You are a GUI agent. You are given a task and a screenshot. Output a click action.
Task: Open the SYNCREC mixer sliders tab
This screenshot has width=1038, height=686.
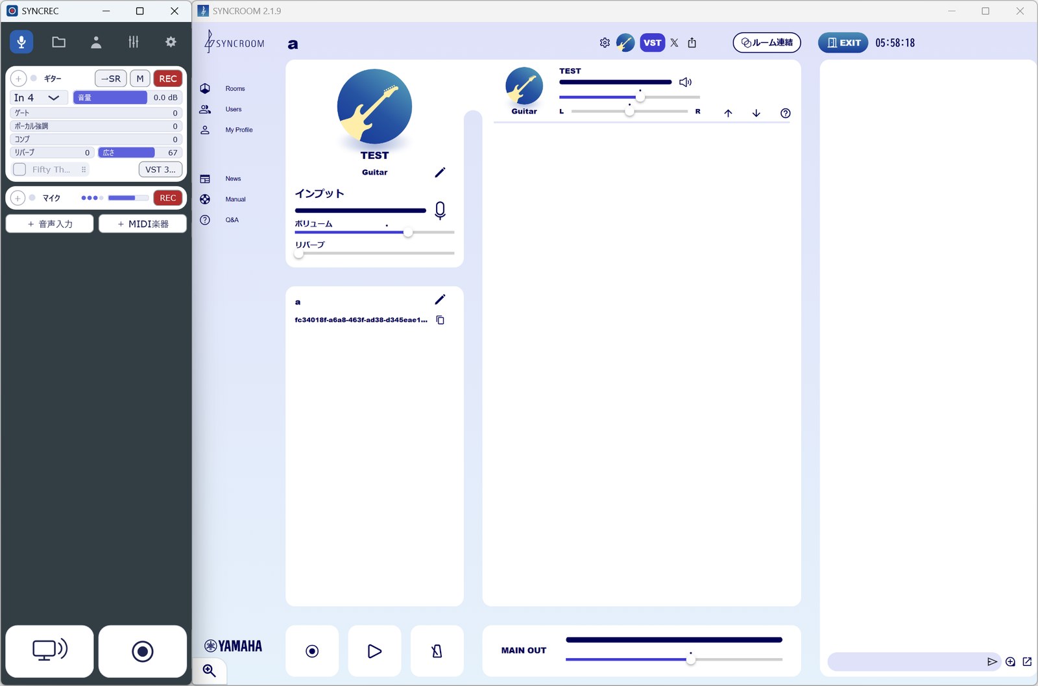tap(133, 42)
